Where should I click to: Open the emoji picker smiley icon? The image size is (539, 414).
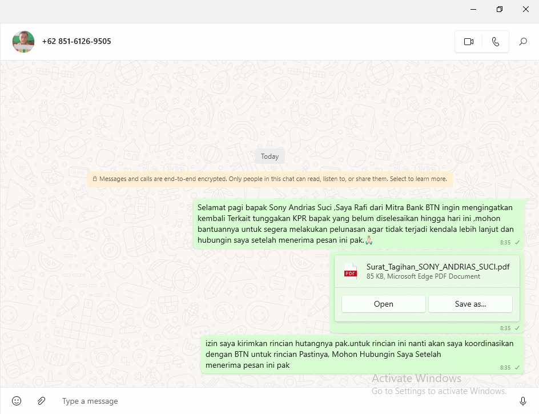click(x=17, y=401)
